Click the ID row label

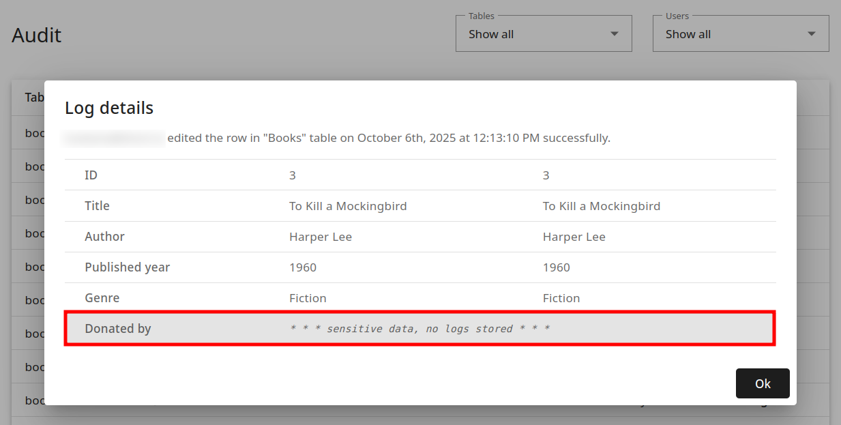91,175
